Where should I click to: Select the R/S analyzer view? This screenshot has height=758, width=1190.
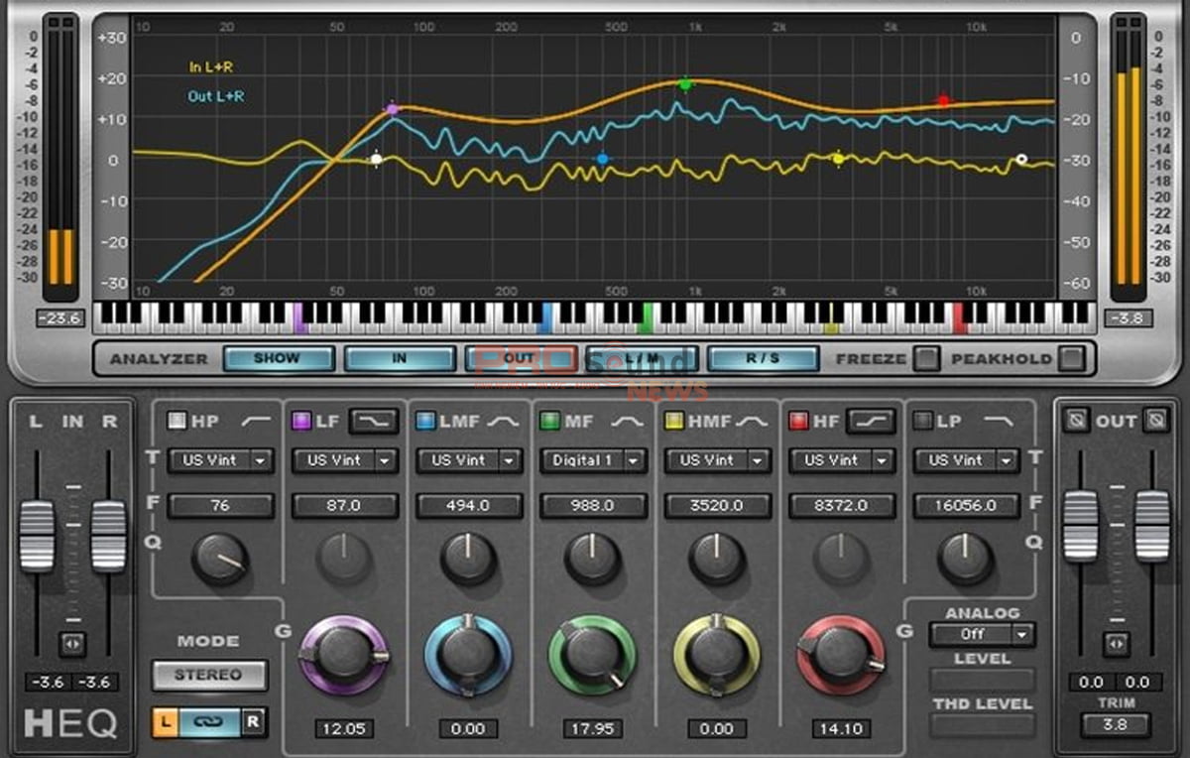tap(763, 358)
